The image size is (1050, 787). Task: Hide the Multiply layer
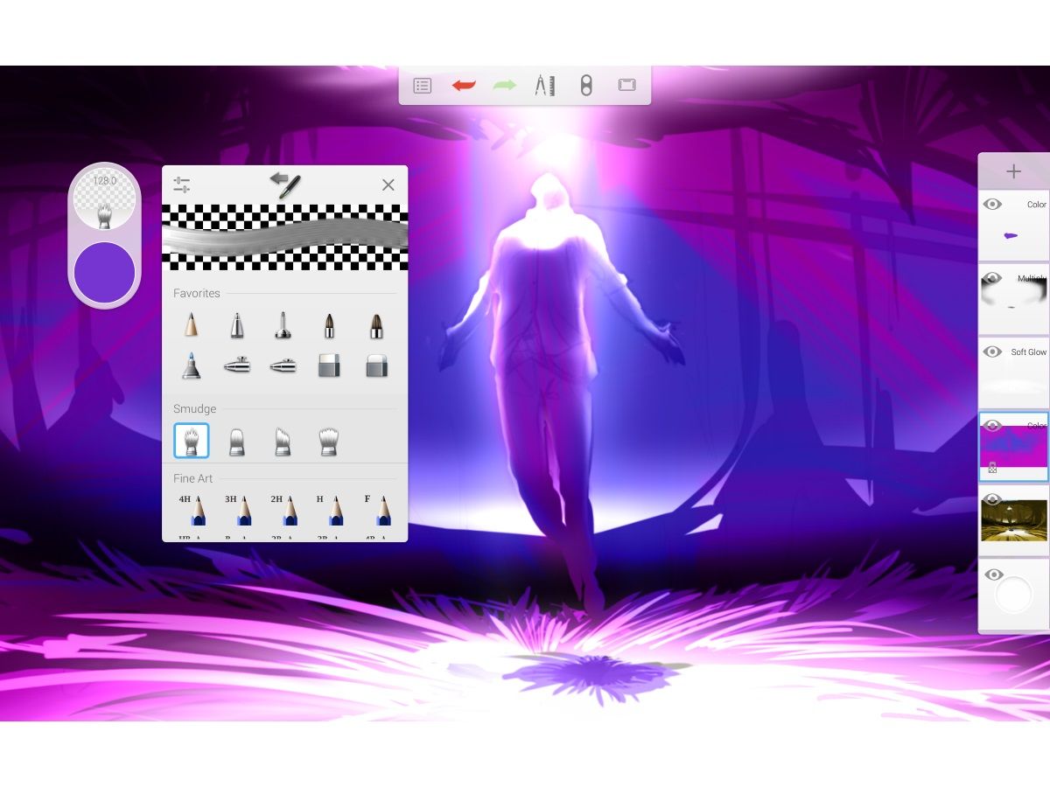pos(992,278)
